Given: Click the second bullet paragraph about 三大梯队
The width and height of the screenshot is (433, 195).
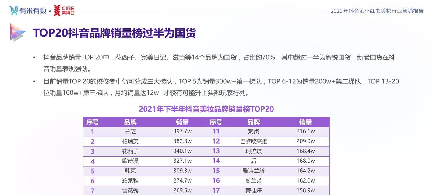Looking at the screenshot, I should (221, 87).
